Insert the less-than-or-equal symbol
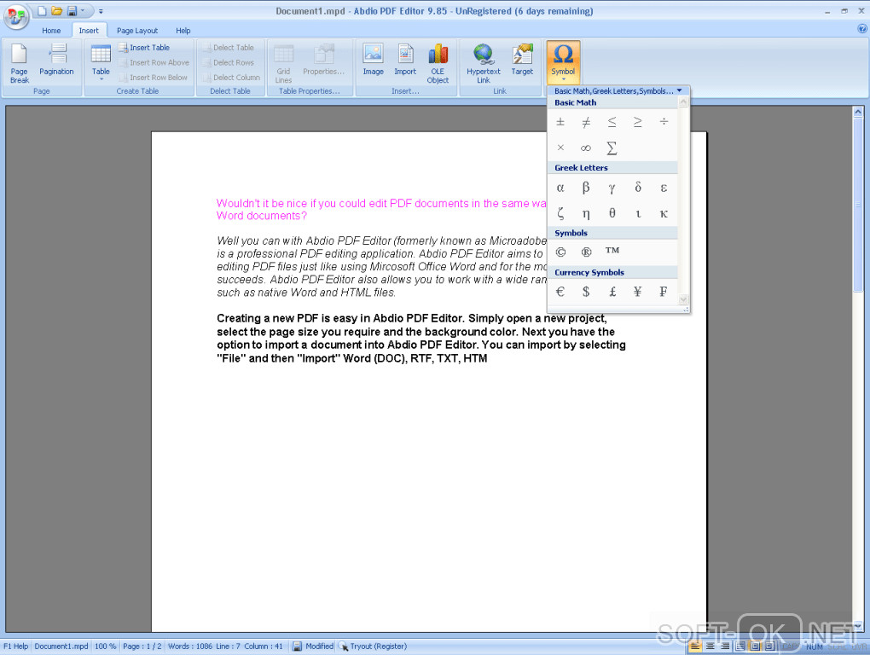The height and width of the screenshot is (655, 870). 612,122
